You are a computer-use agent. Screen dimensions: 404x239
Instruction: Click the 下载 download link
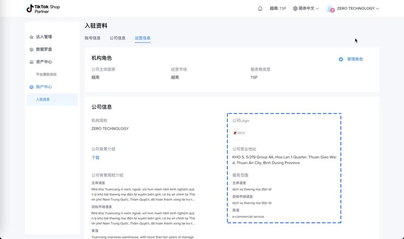coord(95,158)
